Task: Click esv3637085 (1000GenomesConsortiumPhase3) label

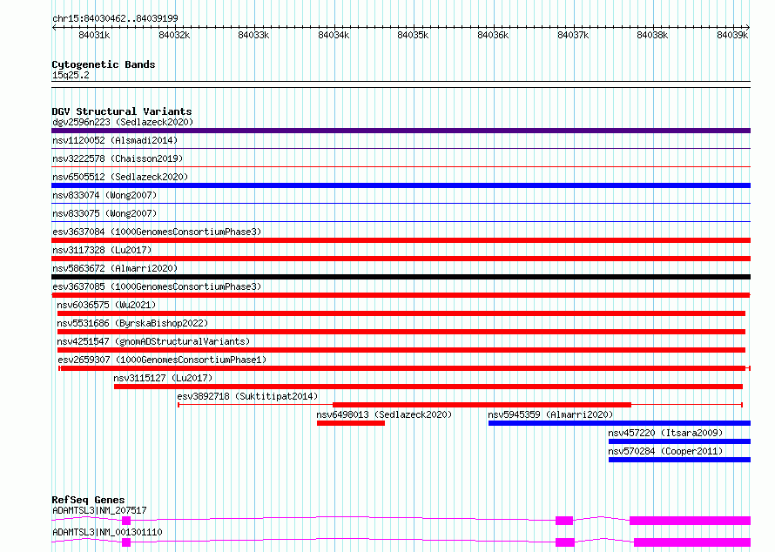Action: pyautogui.click(x=157, y=286)
